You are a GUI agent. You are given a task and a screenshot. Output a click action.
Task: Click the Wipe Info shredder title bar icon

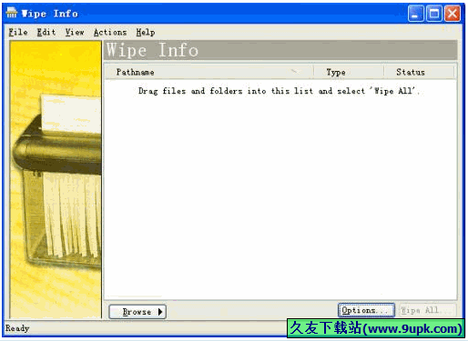click(12, 13)
